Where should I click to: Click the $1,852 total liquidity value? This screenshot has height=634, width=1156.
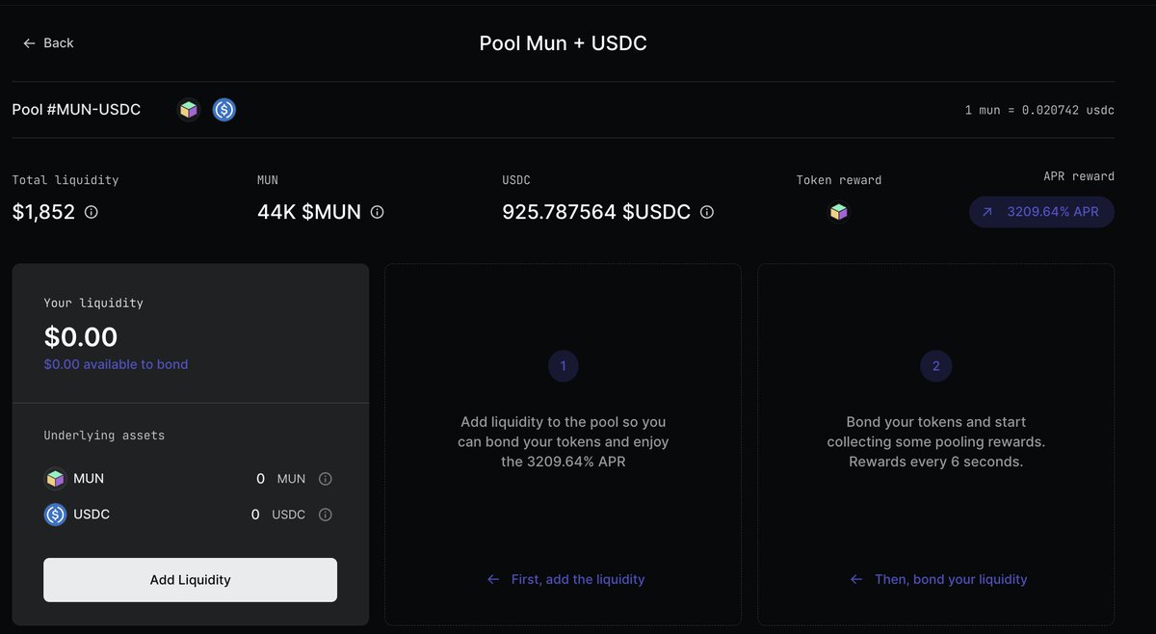(43, 212)
